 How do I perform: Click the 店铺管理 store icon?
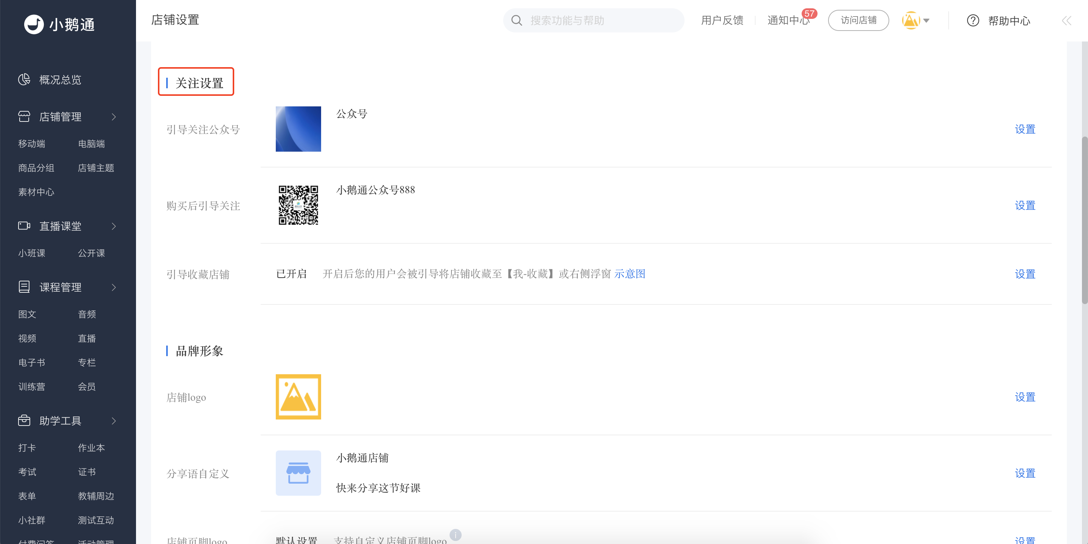[24, 117]
